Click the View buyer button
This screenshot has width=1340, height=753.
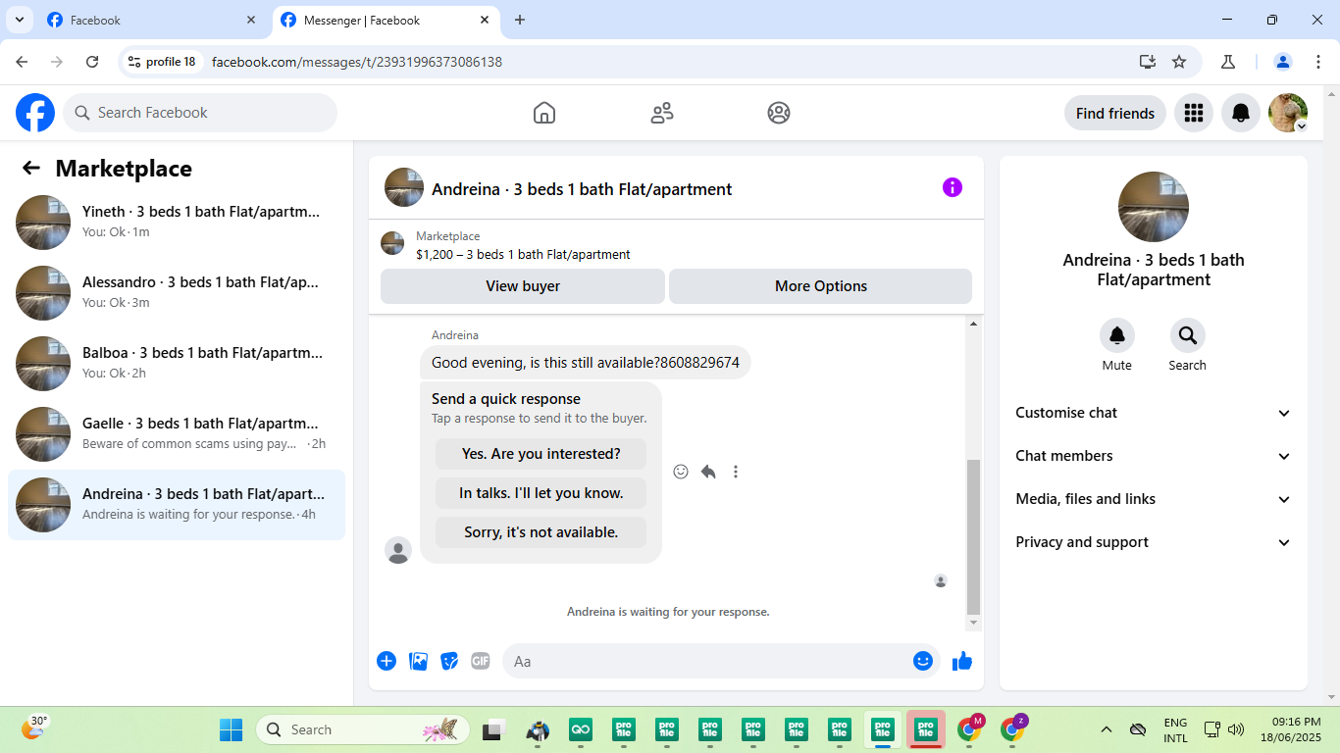point(523,286)
